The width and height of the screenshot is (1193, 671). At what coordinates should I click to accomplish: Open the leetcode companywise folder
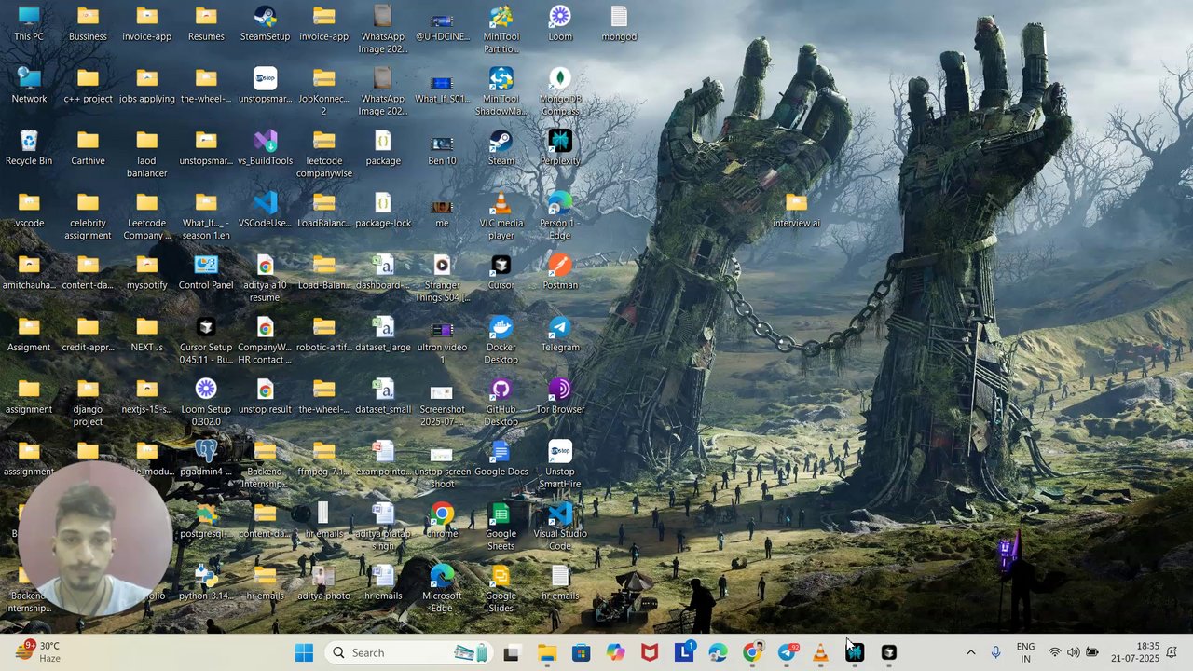click(x=323, y=154)
